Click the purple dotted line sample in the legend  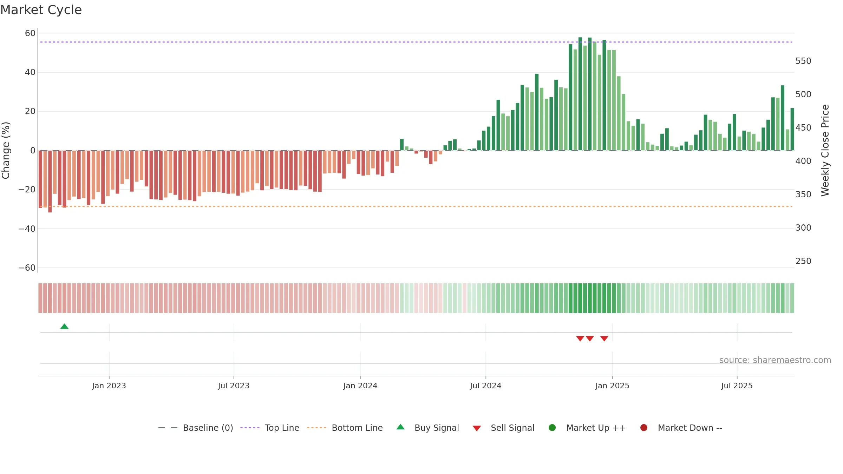(x=250, y=428)
